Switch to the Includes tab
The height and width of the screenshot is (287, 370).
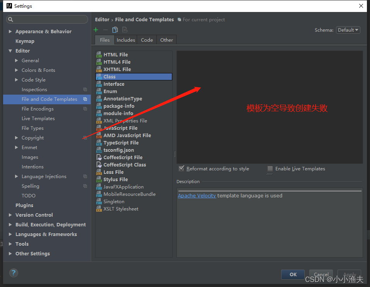pos(126,39)
